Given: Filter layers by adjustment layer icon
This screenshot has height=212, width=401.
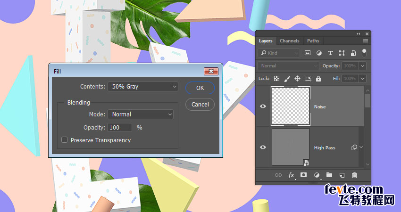Looking at the screenshot, I should (319, 53).
